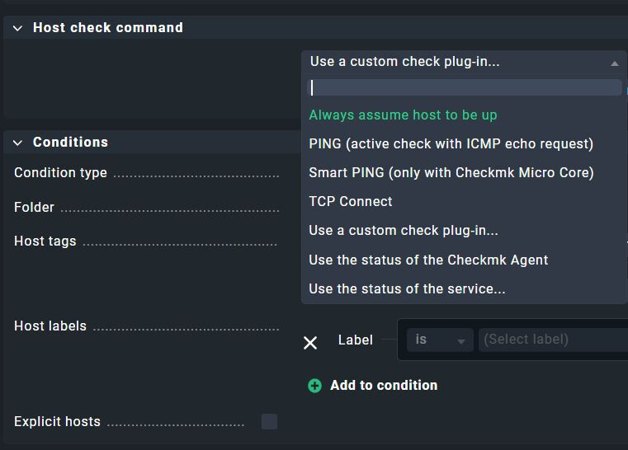628x450 pixels.
Task: Remove the label condition with X icon
Action: (310, 343)
